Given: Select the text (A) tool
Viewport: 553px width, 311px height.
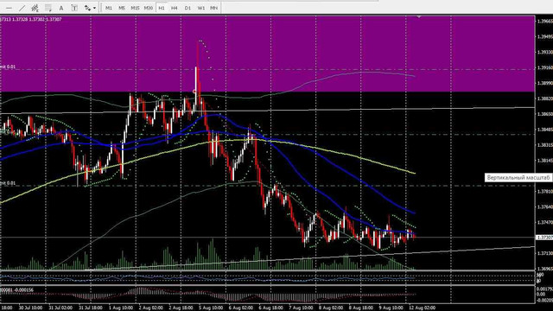Looking at the screenshot, I should click(61, 8).
